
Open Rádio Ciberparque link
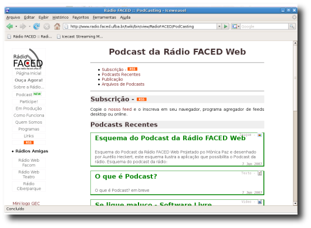(x=29, y=186)
